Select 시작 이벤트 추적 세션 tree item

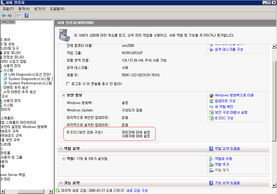(x=19, y=92)
